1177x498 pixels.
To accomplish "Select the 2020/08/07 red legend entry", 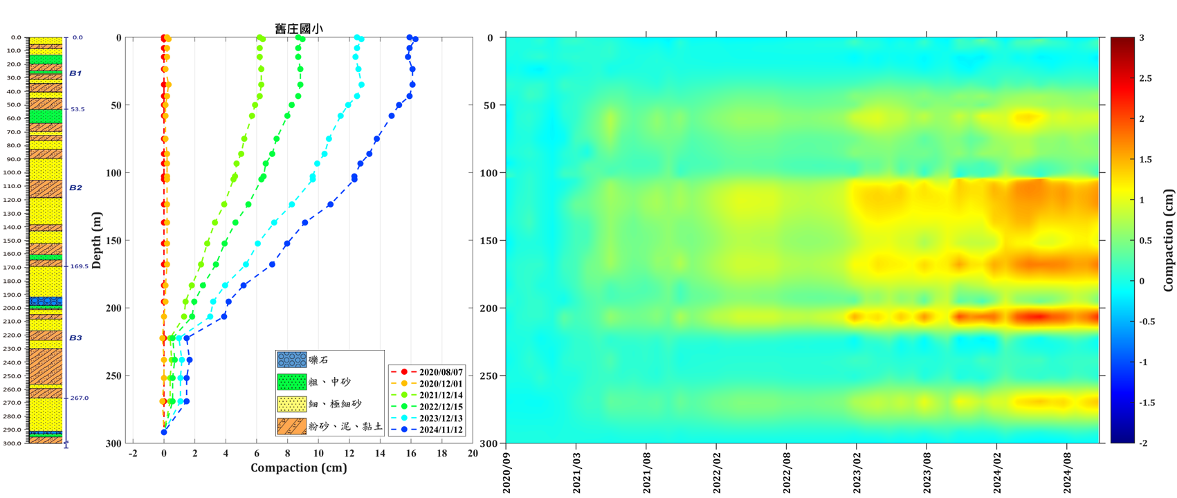I will [427, 372].
